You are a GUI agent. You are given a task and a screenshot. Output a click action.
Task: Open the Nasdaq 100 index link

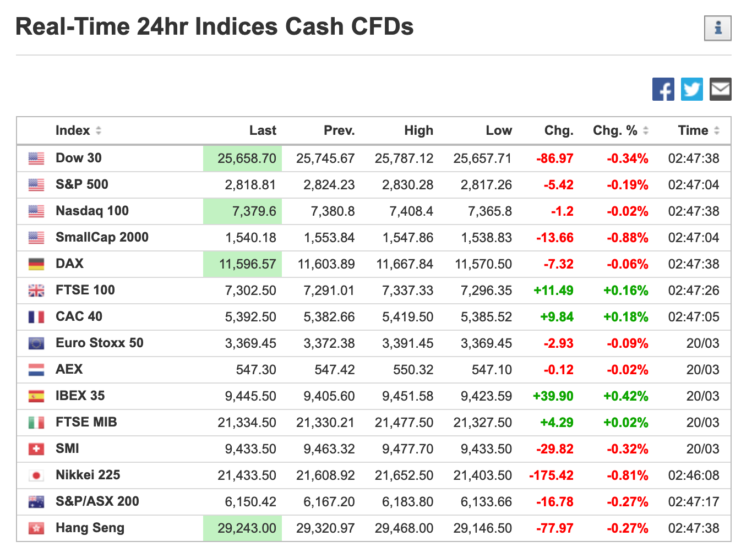coord(92,211)
